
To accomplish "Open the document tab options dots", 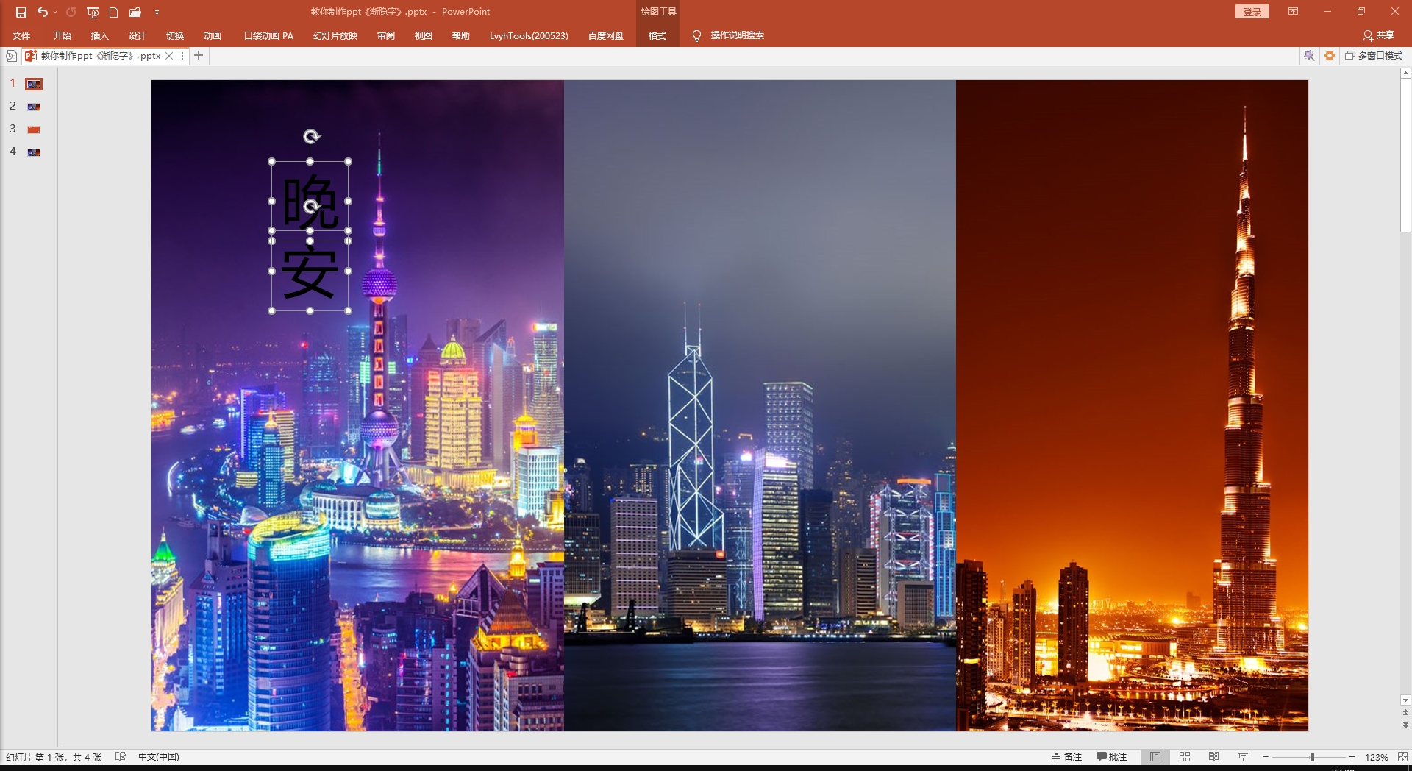I will click(182, 56).
